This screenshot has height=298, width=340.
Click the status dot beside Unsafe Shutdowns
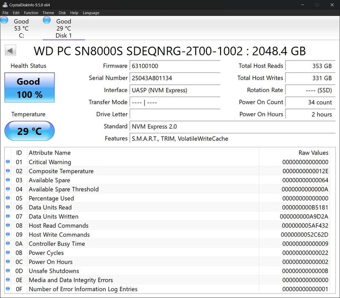(x=8, y=271)
